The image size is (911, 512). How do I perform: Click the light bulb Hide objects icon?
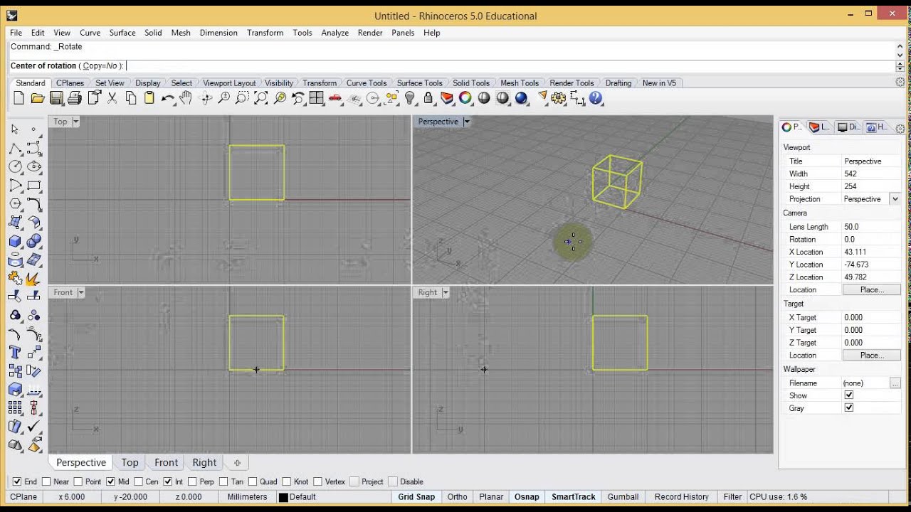(x=410, y=98)
